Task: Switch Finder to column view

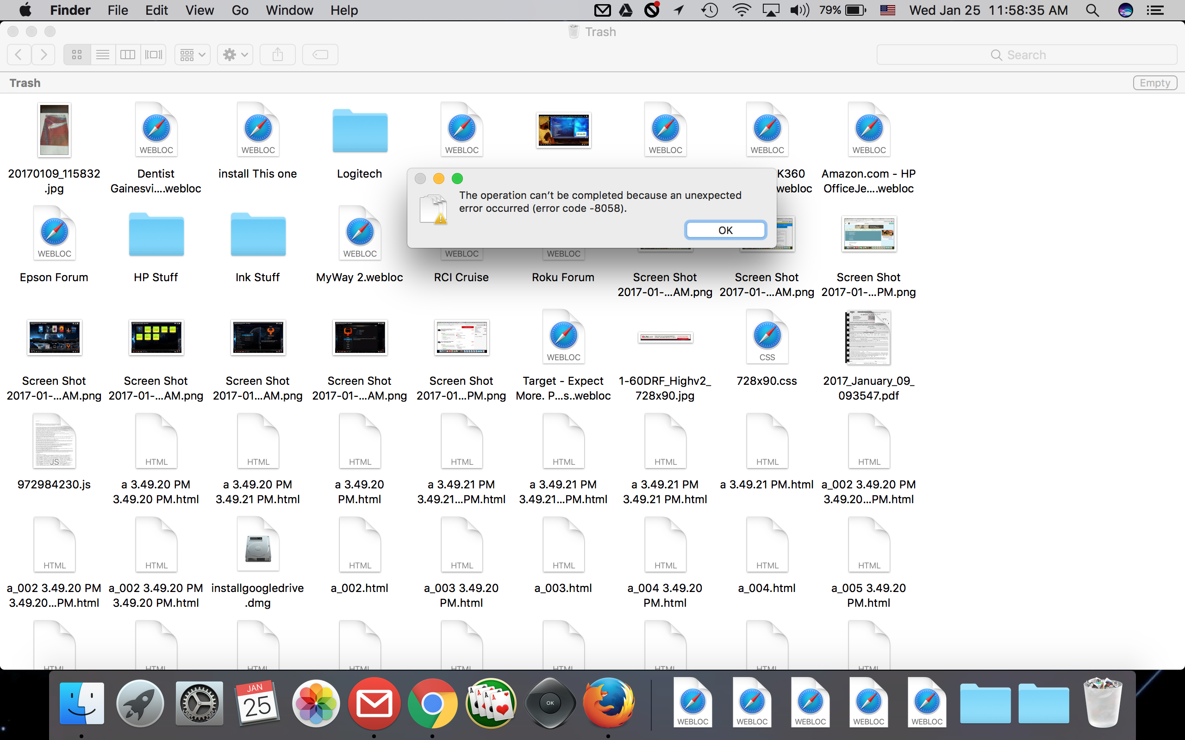Action: pyautogui.click(x=128, y=54)
